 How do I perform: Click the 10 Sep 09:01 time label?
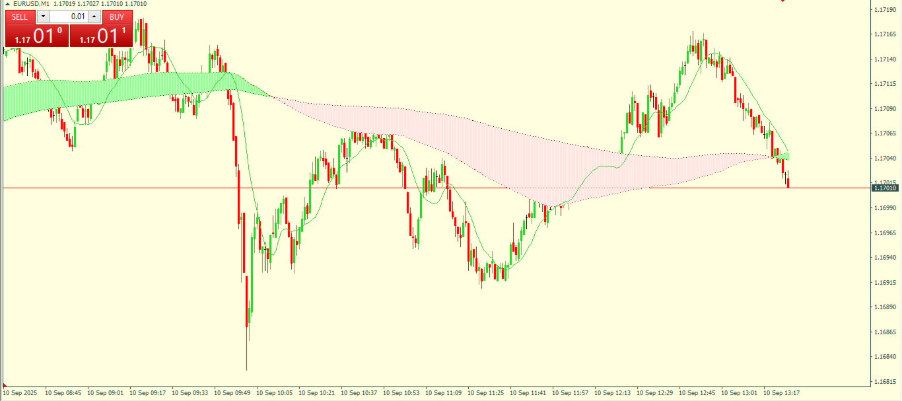(106, 393)
